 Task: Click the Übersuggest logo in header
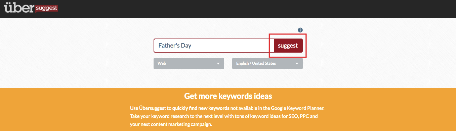tap(31, 8)
